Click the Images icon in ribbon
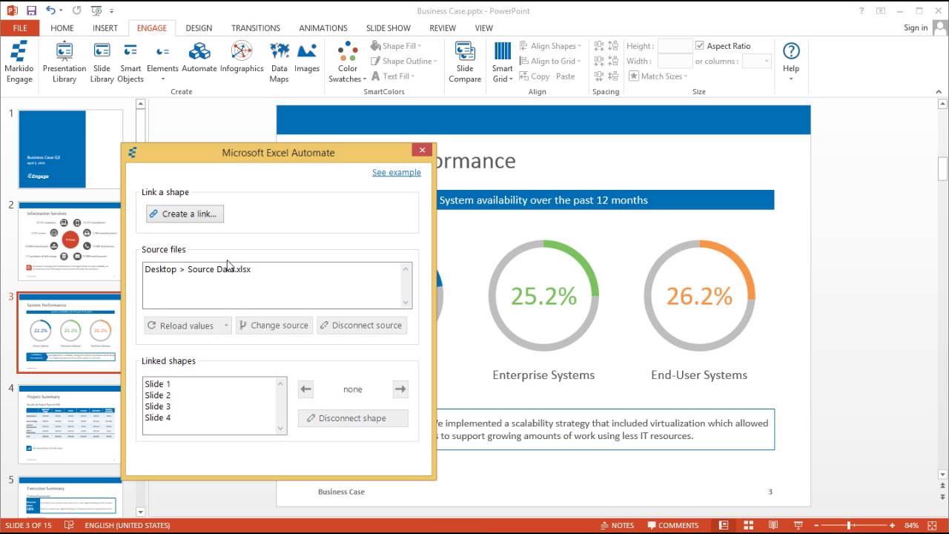The height and width of the screenshot is (534, 949). pyautogui.click(x=307, y=58)
